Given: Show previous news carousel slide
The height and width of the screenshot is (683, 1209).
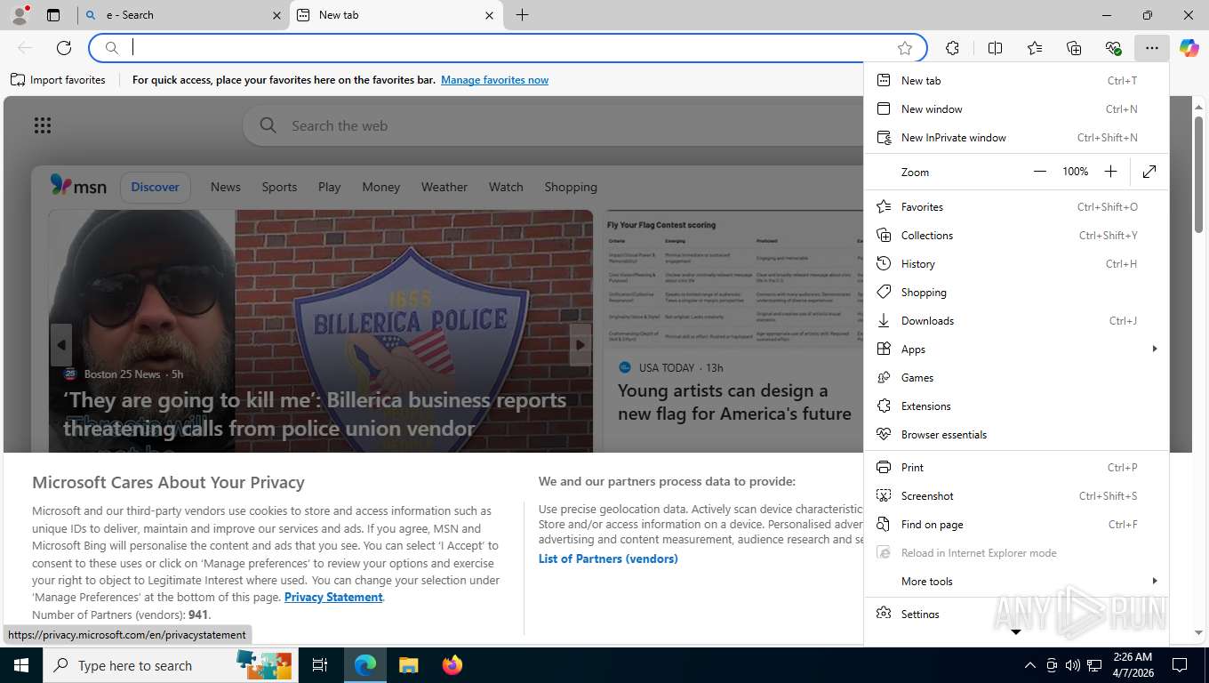Looking at the screenshot, I should (x=61, y=345).
